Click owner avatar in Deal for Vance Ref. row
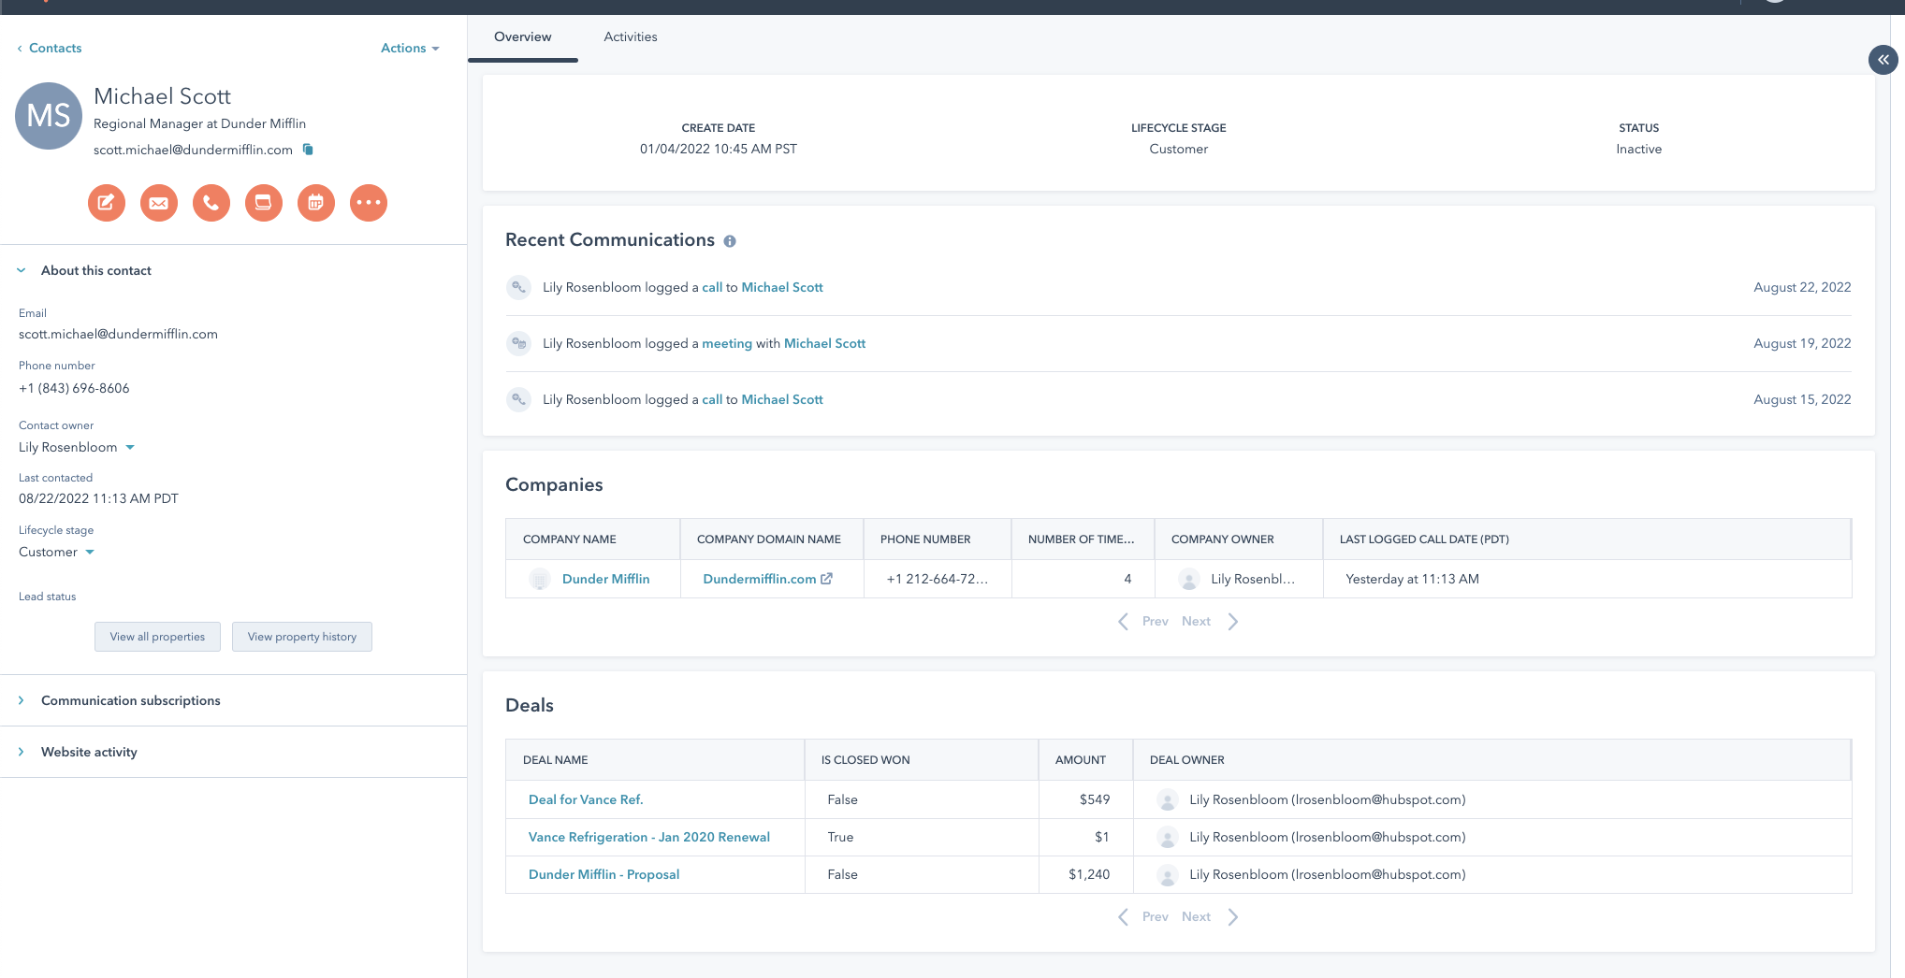This screenshot has height=978, width=1905. tap(1168, 800)
